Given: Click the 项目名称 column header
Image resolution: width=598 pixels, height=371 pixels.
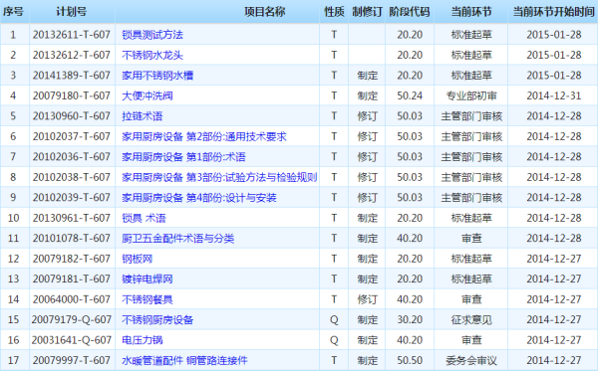Looking at the screenshot, I should (265, 12).
